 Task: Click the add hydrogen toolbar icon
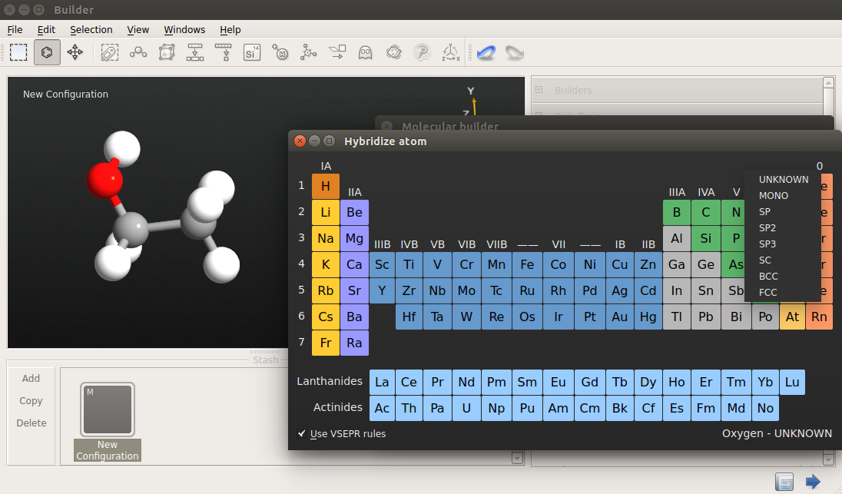coord(280,53)
